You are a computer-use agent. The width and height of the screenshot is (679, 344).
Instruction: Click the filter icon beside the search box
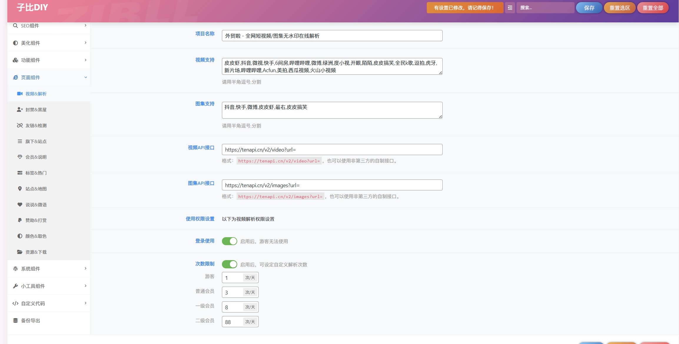510,8
